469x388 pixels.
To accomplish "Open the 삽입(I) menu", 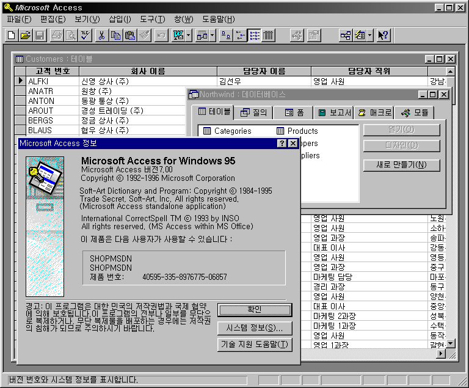I will coord(120,20).
